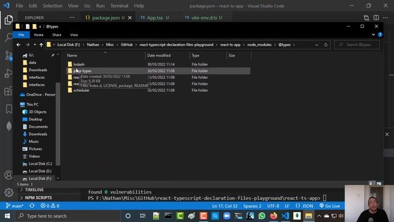Switch to large icons view in File Explorer
Screen dimensions: 394x222
click(x=379, y=184)
